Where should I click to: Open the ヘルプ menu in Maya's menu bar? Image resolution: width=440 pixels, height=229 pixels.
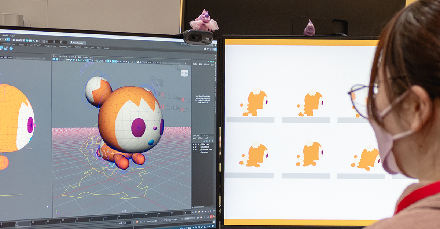click(x=12, y=36)
